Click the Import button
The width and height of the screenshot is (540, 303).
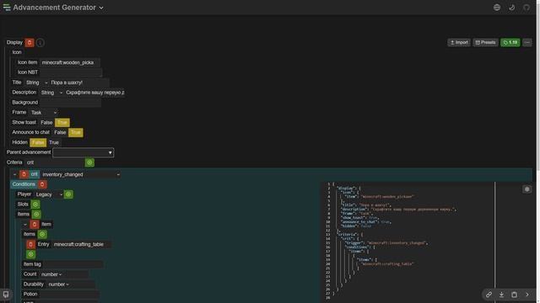(459, 43)
